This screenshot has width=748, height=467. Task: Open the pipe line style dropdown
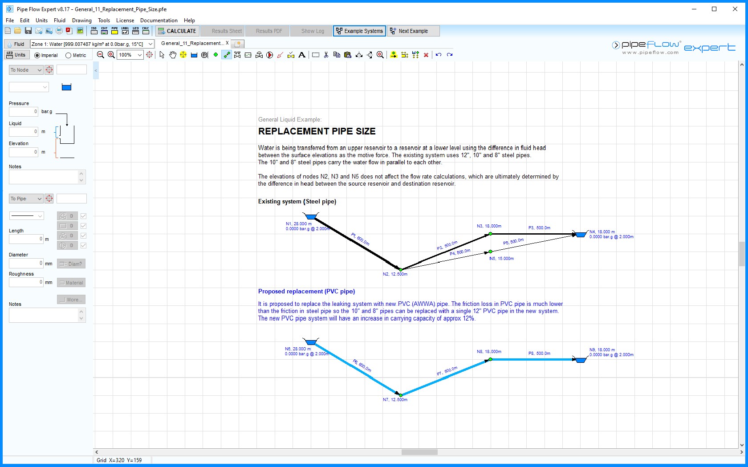(x=27, y=216)
